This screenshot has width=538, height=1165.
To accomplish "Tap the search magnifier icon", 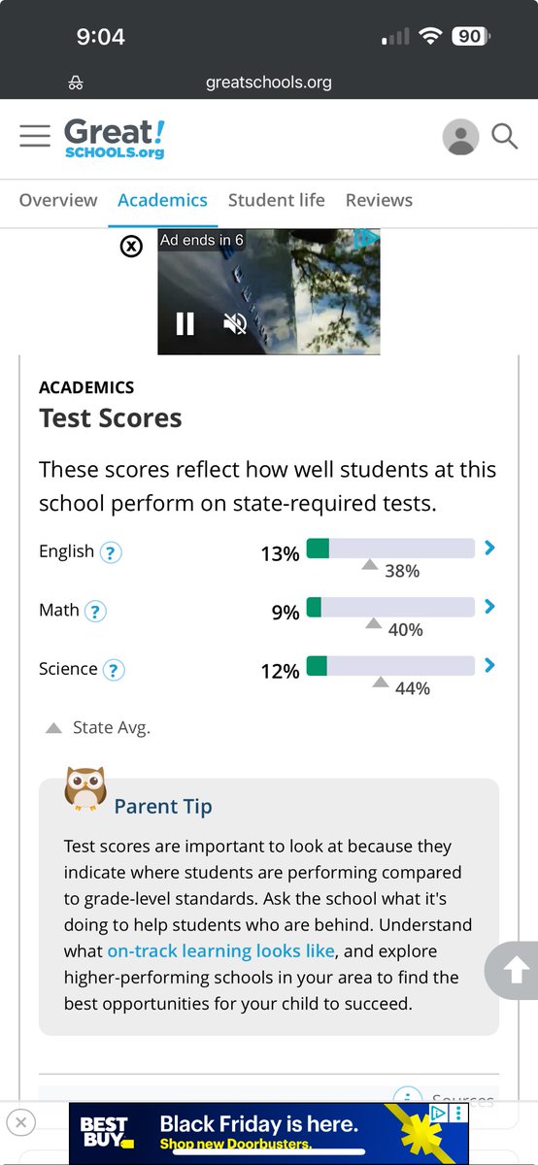I will click(504, 136).
